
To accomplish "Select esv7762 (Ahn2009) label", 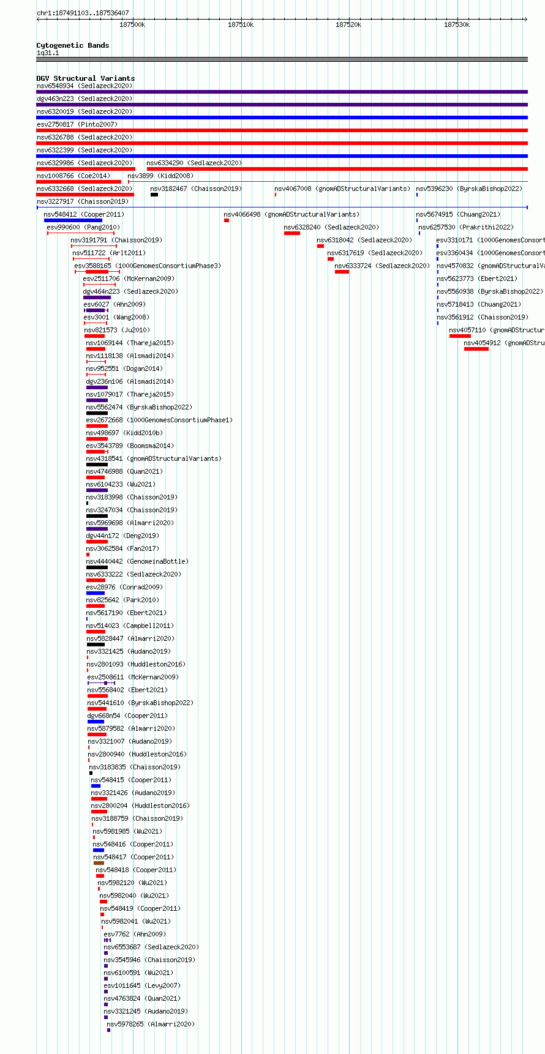I will (x=135, y=934).
